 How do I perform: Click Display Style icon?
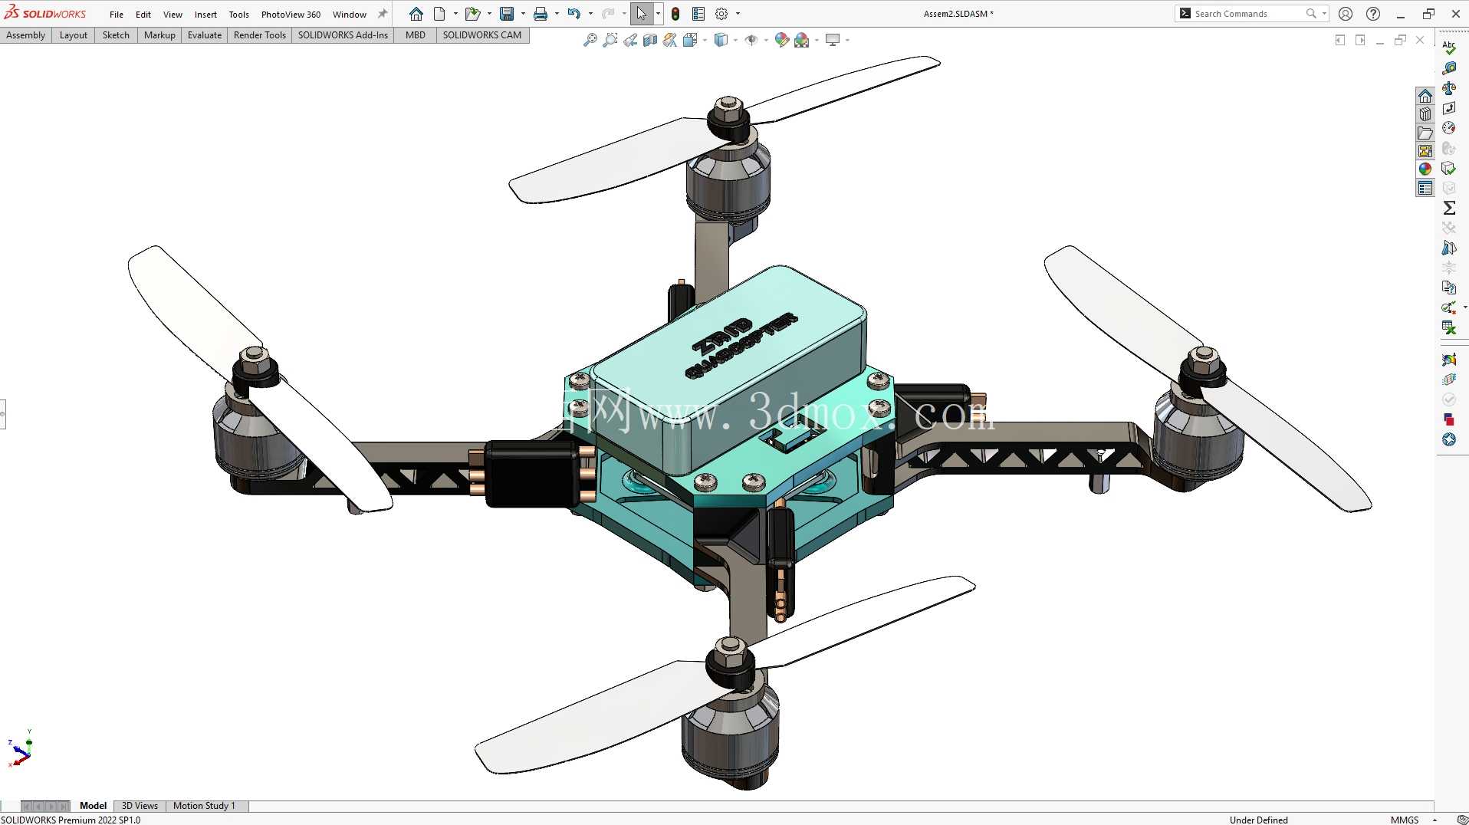coord(721,40)
